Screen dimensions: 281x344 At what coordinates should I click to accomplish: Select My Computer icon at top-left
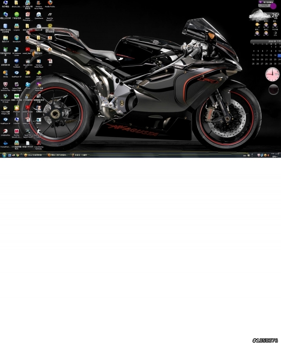pyautogui.click(x=5, y=4)
